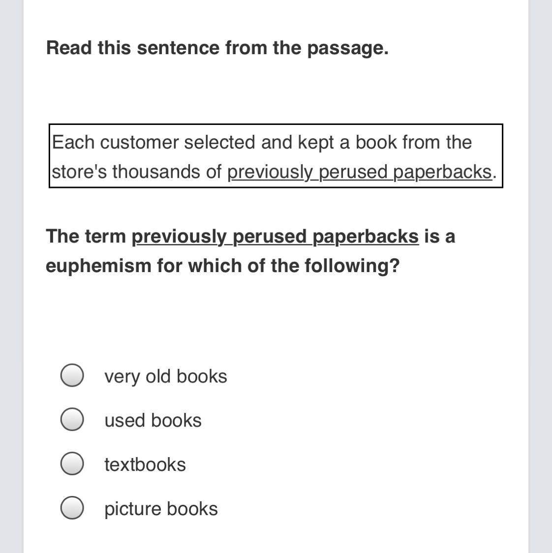Click the word "following?" ending the question
This screenshot has height=553, width=552.
click(352, 266)
